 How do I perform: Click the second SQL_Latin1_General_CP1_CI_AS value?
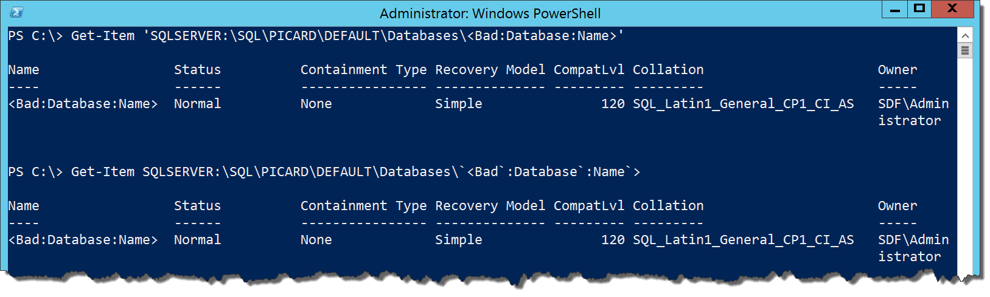click(743, 240)
